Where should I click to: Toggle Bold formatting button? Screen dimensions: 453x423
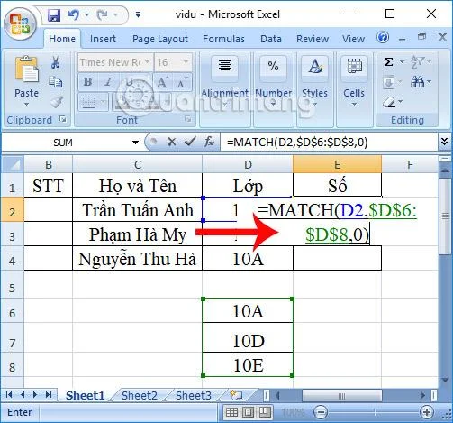[x=87, y=82]
